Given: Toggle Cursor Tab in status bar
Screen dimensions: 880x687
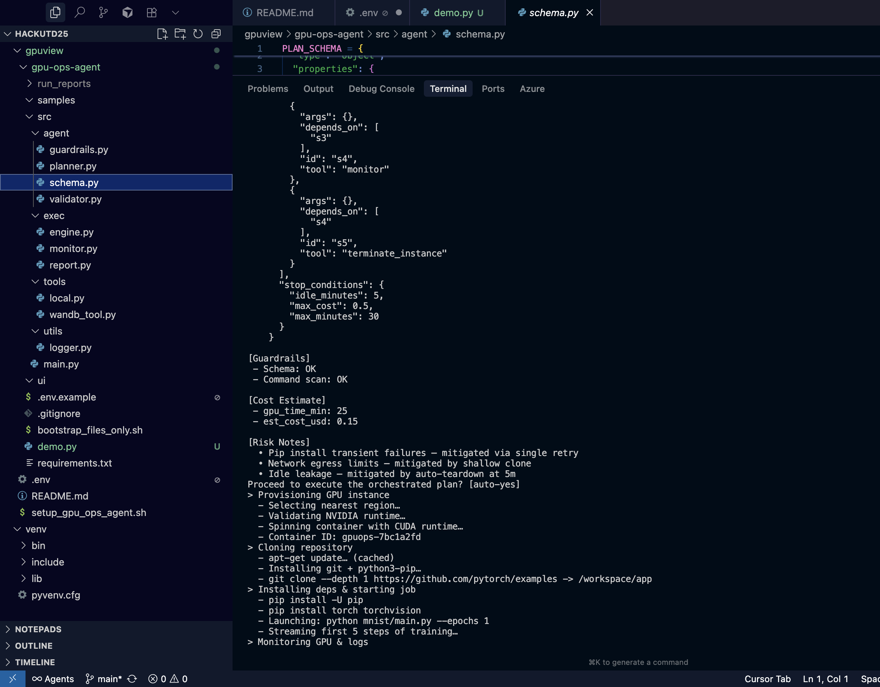Looking at the screenshot, I should coord(767,679).
